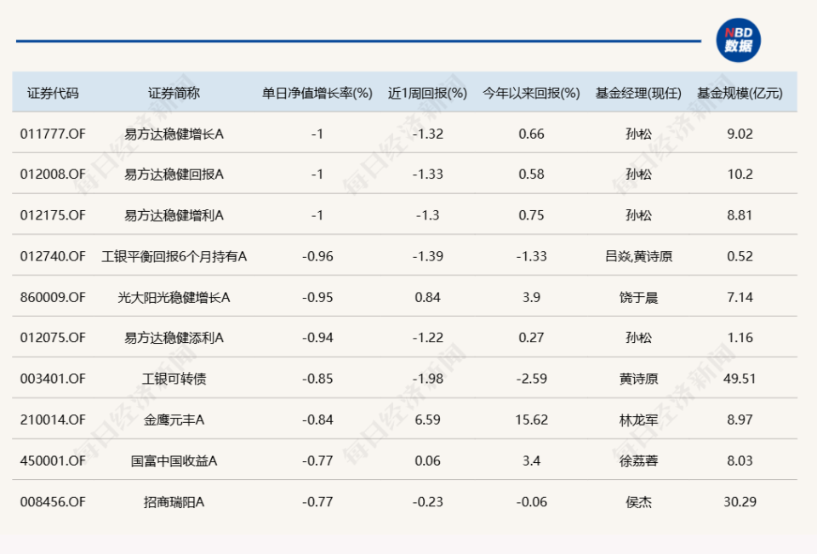Click fund size value 7.14
817x554 pixels.
click(740, 297)
